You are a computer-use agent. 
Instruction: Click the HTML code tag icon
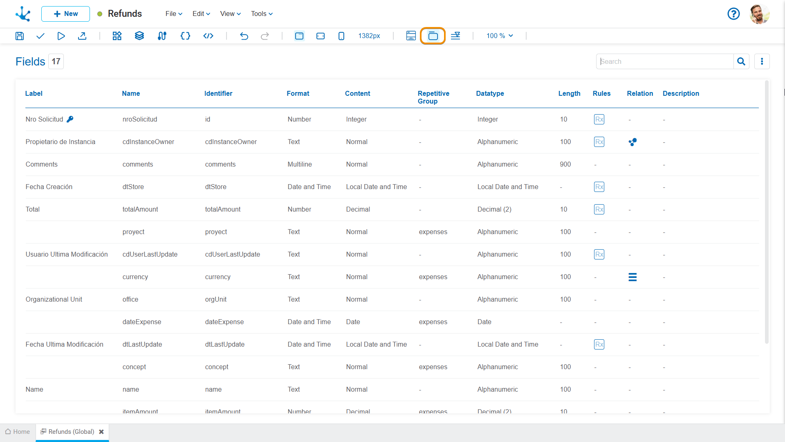click(208, 36)
